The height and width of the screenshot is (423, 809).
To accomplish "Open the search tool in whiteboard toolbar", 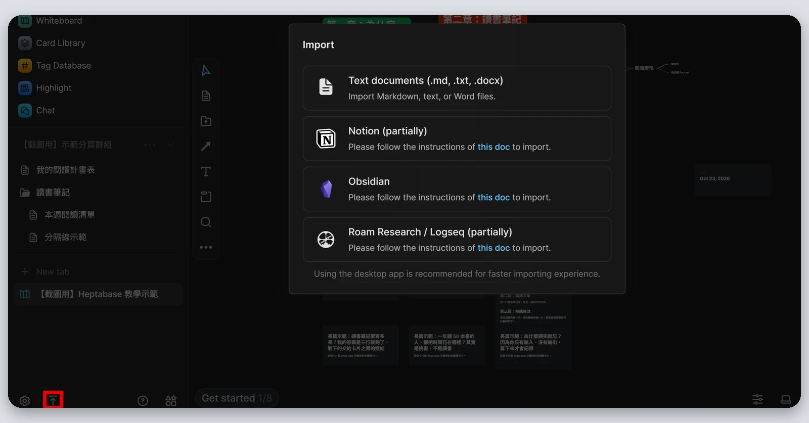I will click(206, 222).
